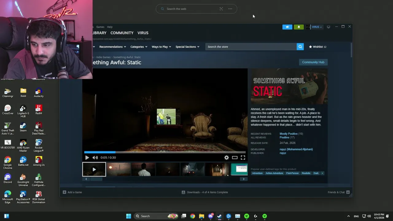393x221 pixels.
Task: Open Steam Big Picture mode monitor icon
Action: tap(329, 27)
